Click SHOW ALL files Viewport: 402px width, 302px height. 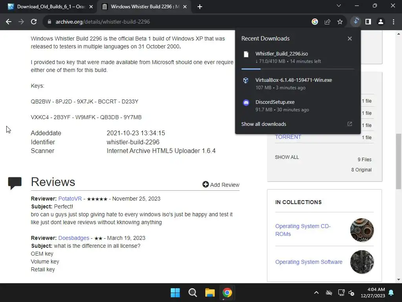[287, 157]
